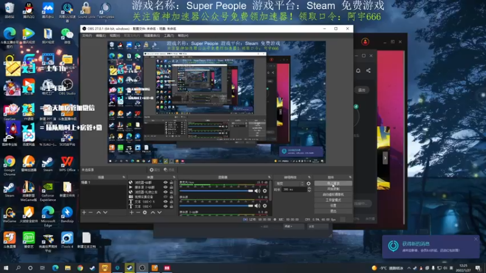Toggle visibility of text (GDI+) 5 source
The width and height of the screenshot is (486, 273).
point(165,201)
